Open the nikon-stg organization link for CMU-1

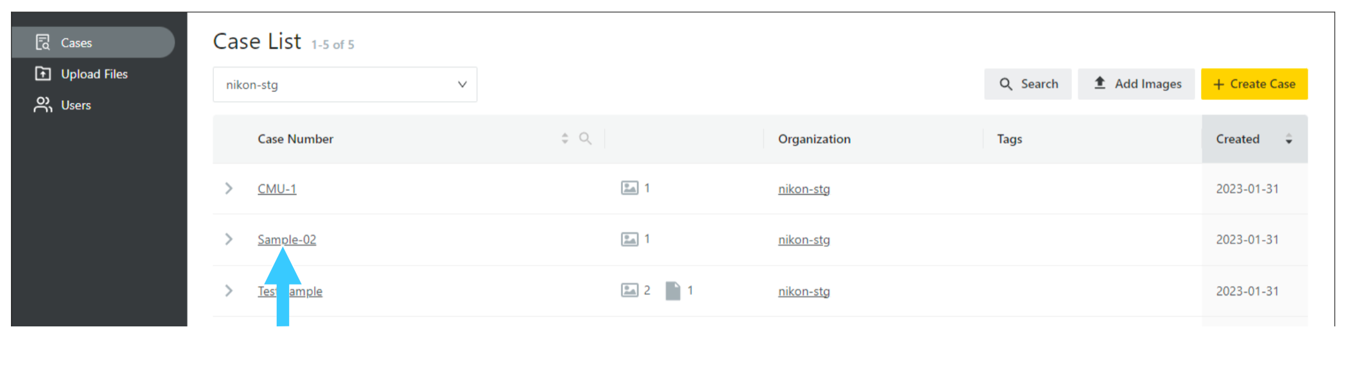pyautogui.click(x=804, y=189)
